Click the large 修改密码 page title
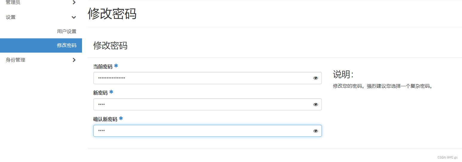 112,14
